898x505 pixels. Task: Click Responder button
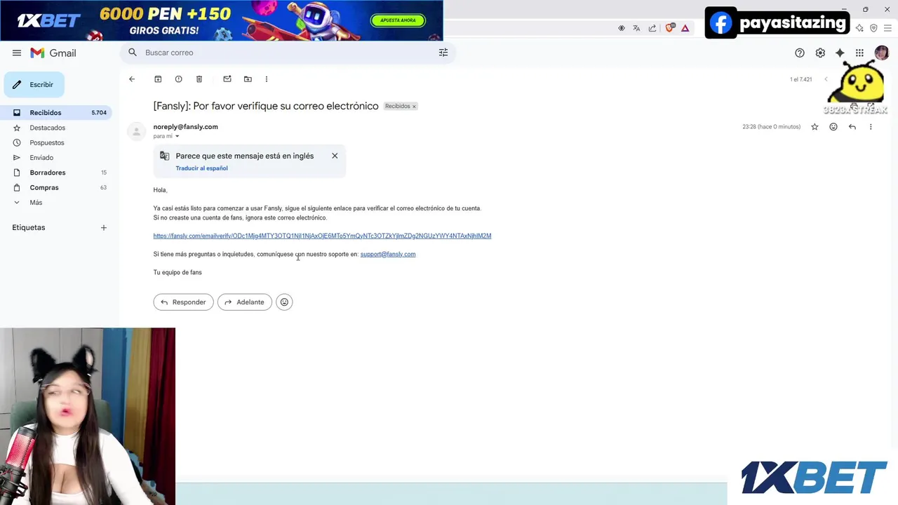point(183,302)
